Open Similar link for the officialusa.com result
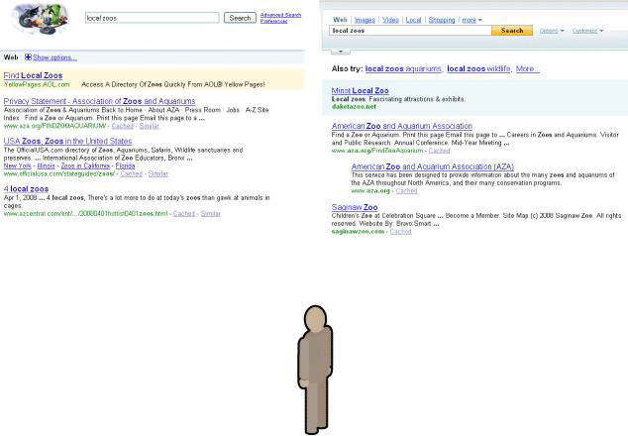The image size is (628, 436). (157, 173)
